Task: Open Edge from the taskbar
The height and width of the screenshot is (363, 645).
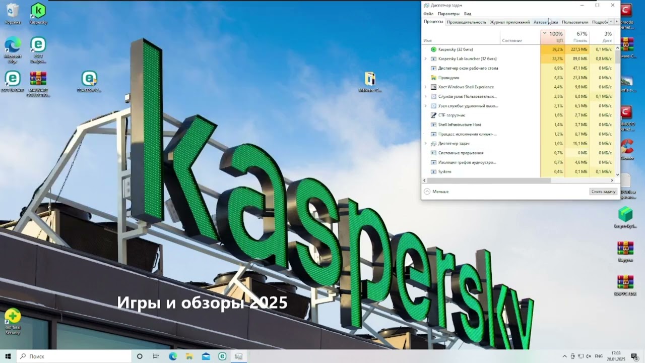Action: pos(173,356)
